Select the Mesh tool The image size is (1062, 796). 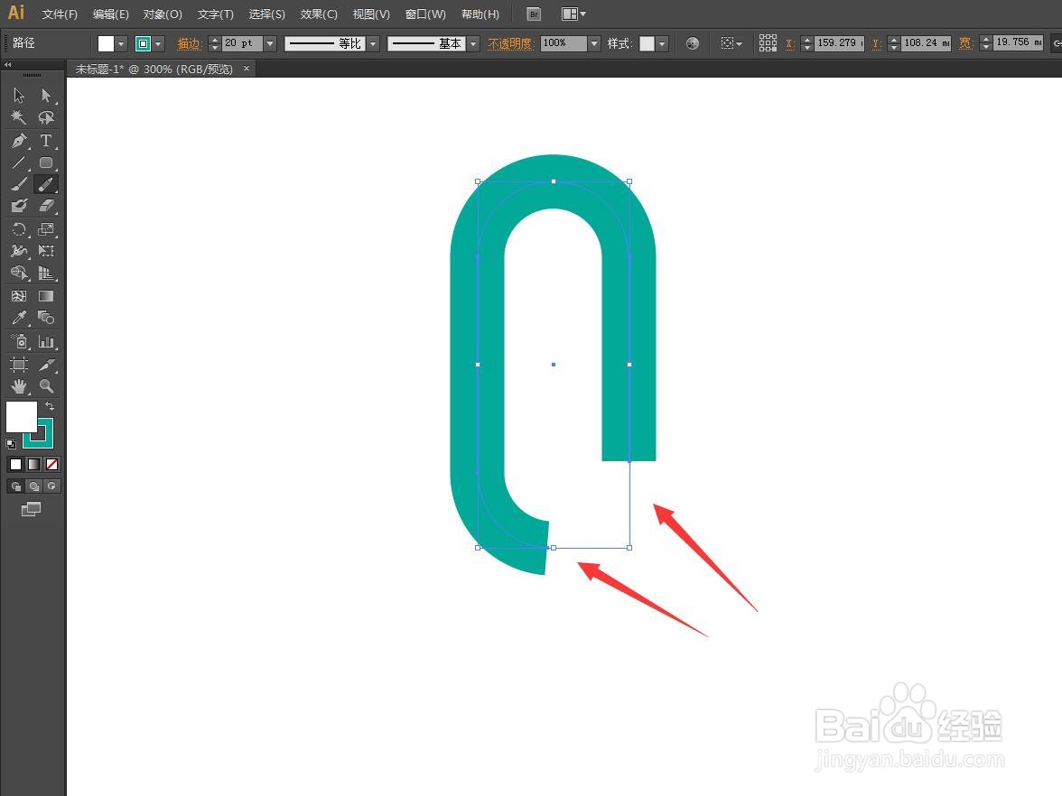[19, 296]
